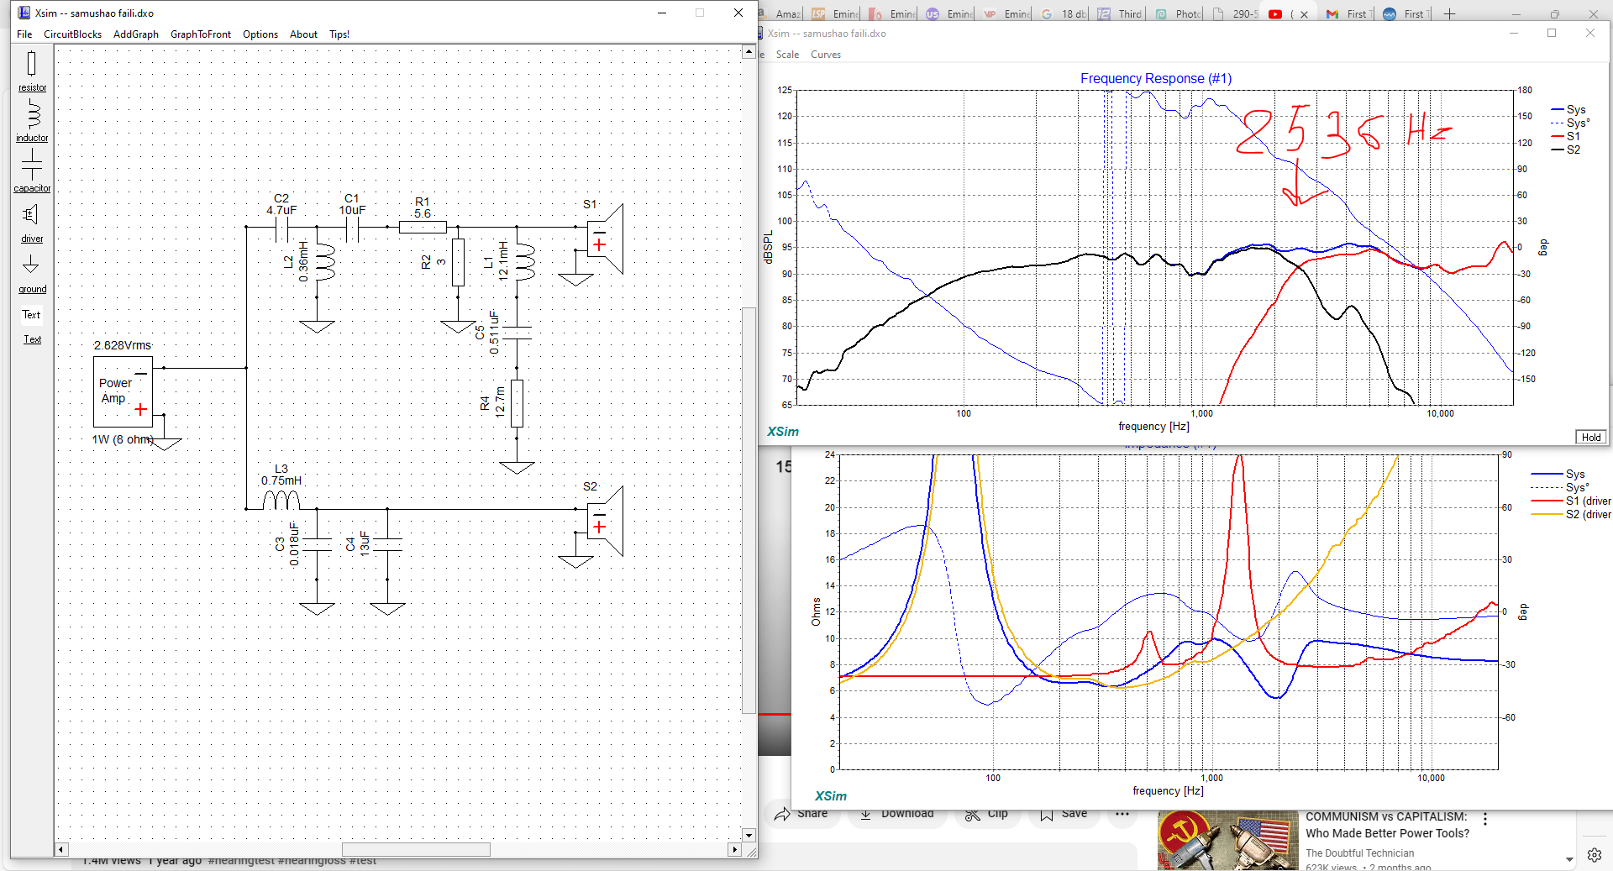Click schematic vertical scrollbar down arrow
The image size is (1613, 871).
tap(749, 835)
